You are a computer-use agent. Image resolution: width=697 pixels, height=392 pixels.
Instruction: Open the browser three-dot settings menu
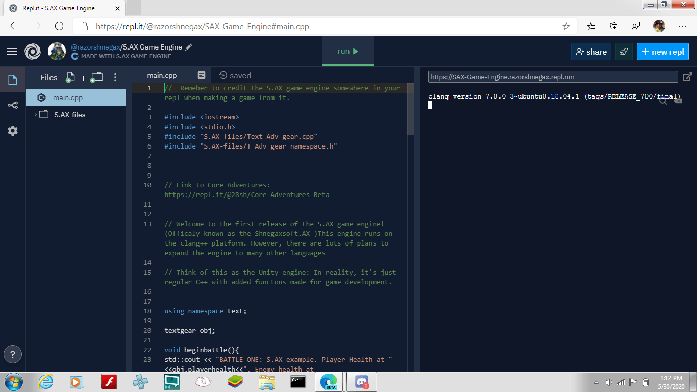pos(683,26)
